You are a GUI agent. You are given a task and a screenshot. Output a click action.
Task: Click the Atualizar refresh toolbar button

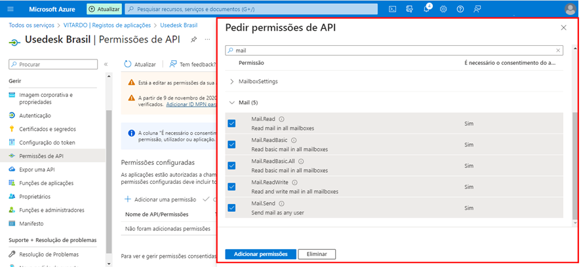point(140,64)
